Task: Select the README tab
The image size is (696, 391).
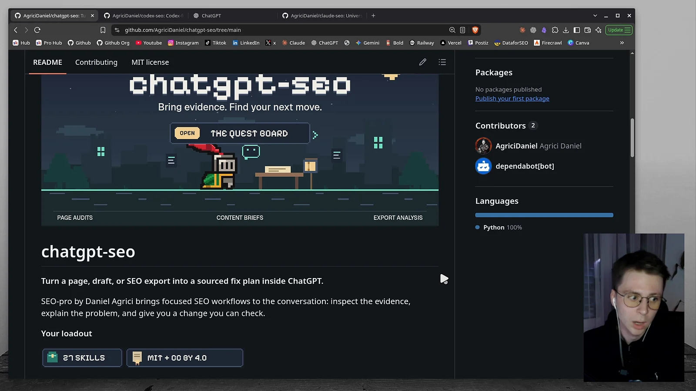Action: [47, 62]
